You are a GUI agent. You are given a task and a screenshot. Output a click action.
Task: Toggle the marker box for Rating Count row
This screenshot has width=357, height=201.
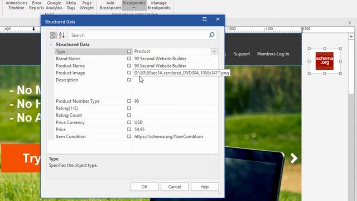(129, 115)
